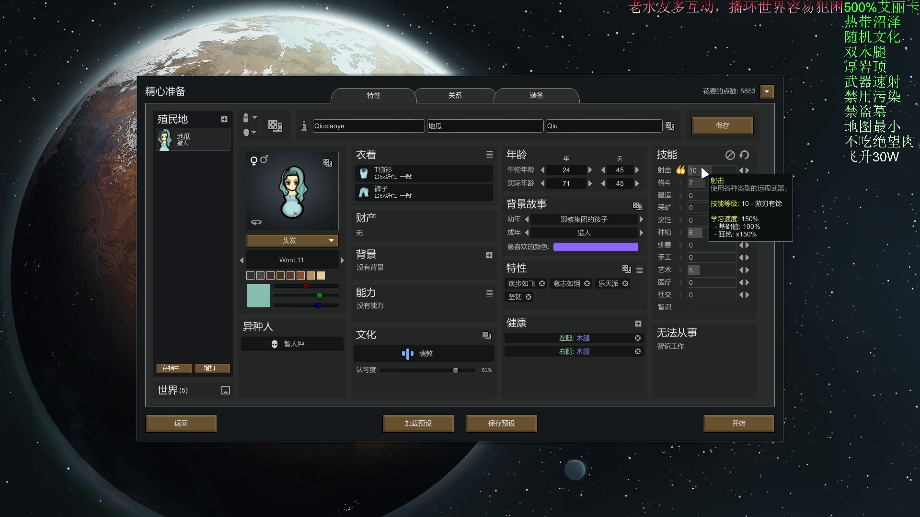This screenshot has width=920, height=517.
Task: Switch to the 装备 tab
Action: 536,95
